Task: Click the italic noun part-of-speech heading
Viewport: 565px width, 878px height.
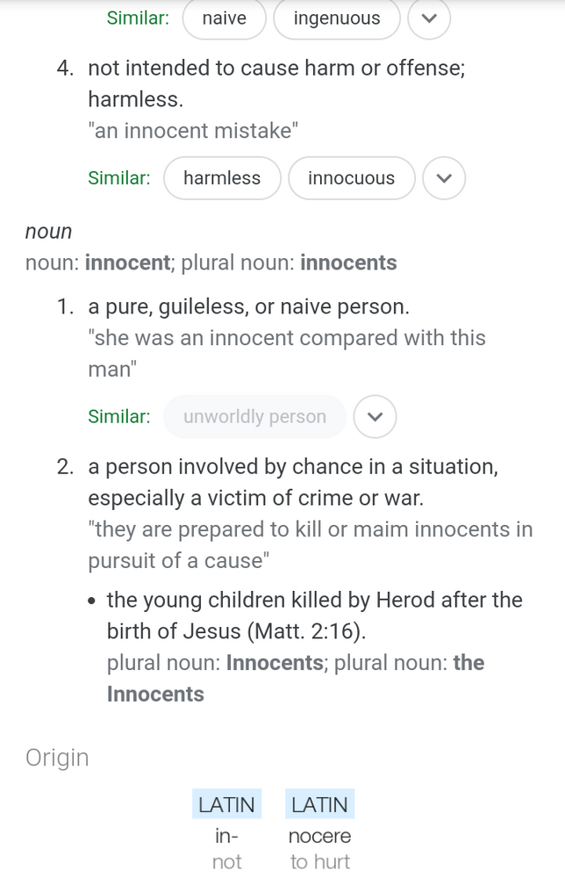Action: click(48, 231)
